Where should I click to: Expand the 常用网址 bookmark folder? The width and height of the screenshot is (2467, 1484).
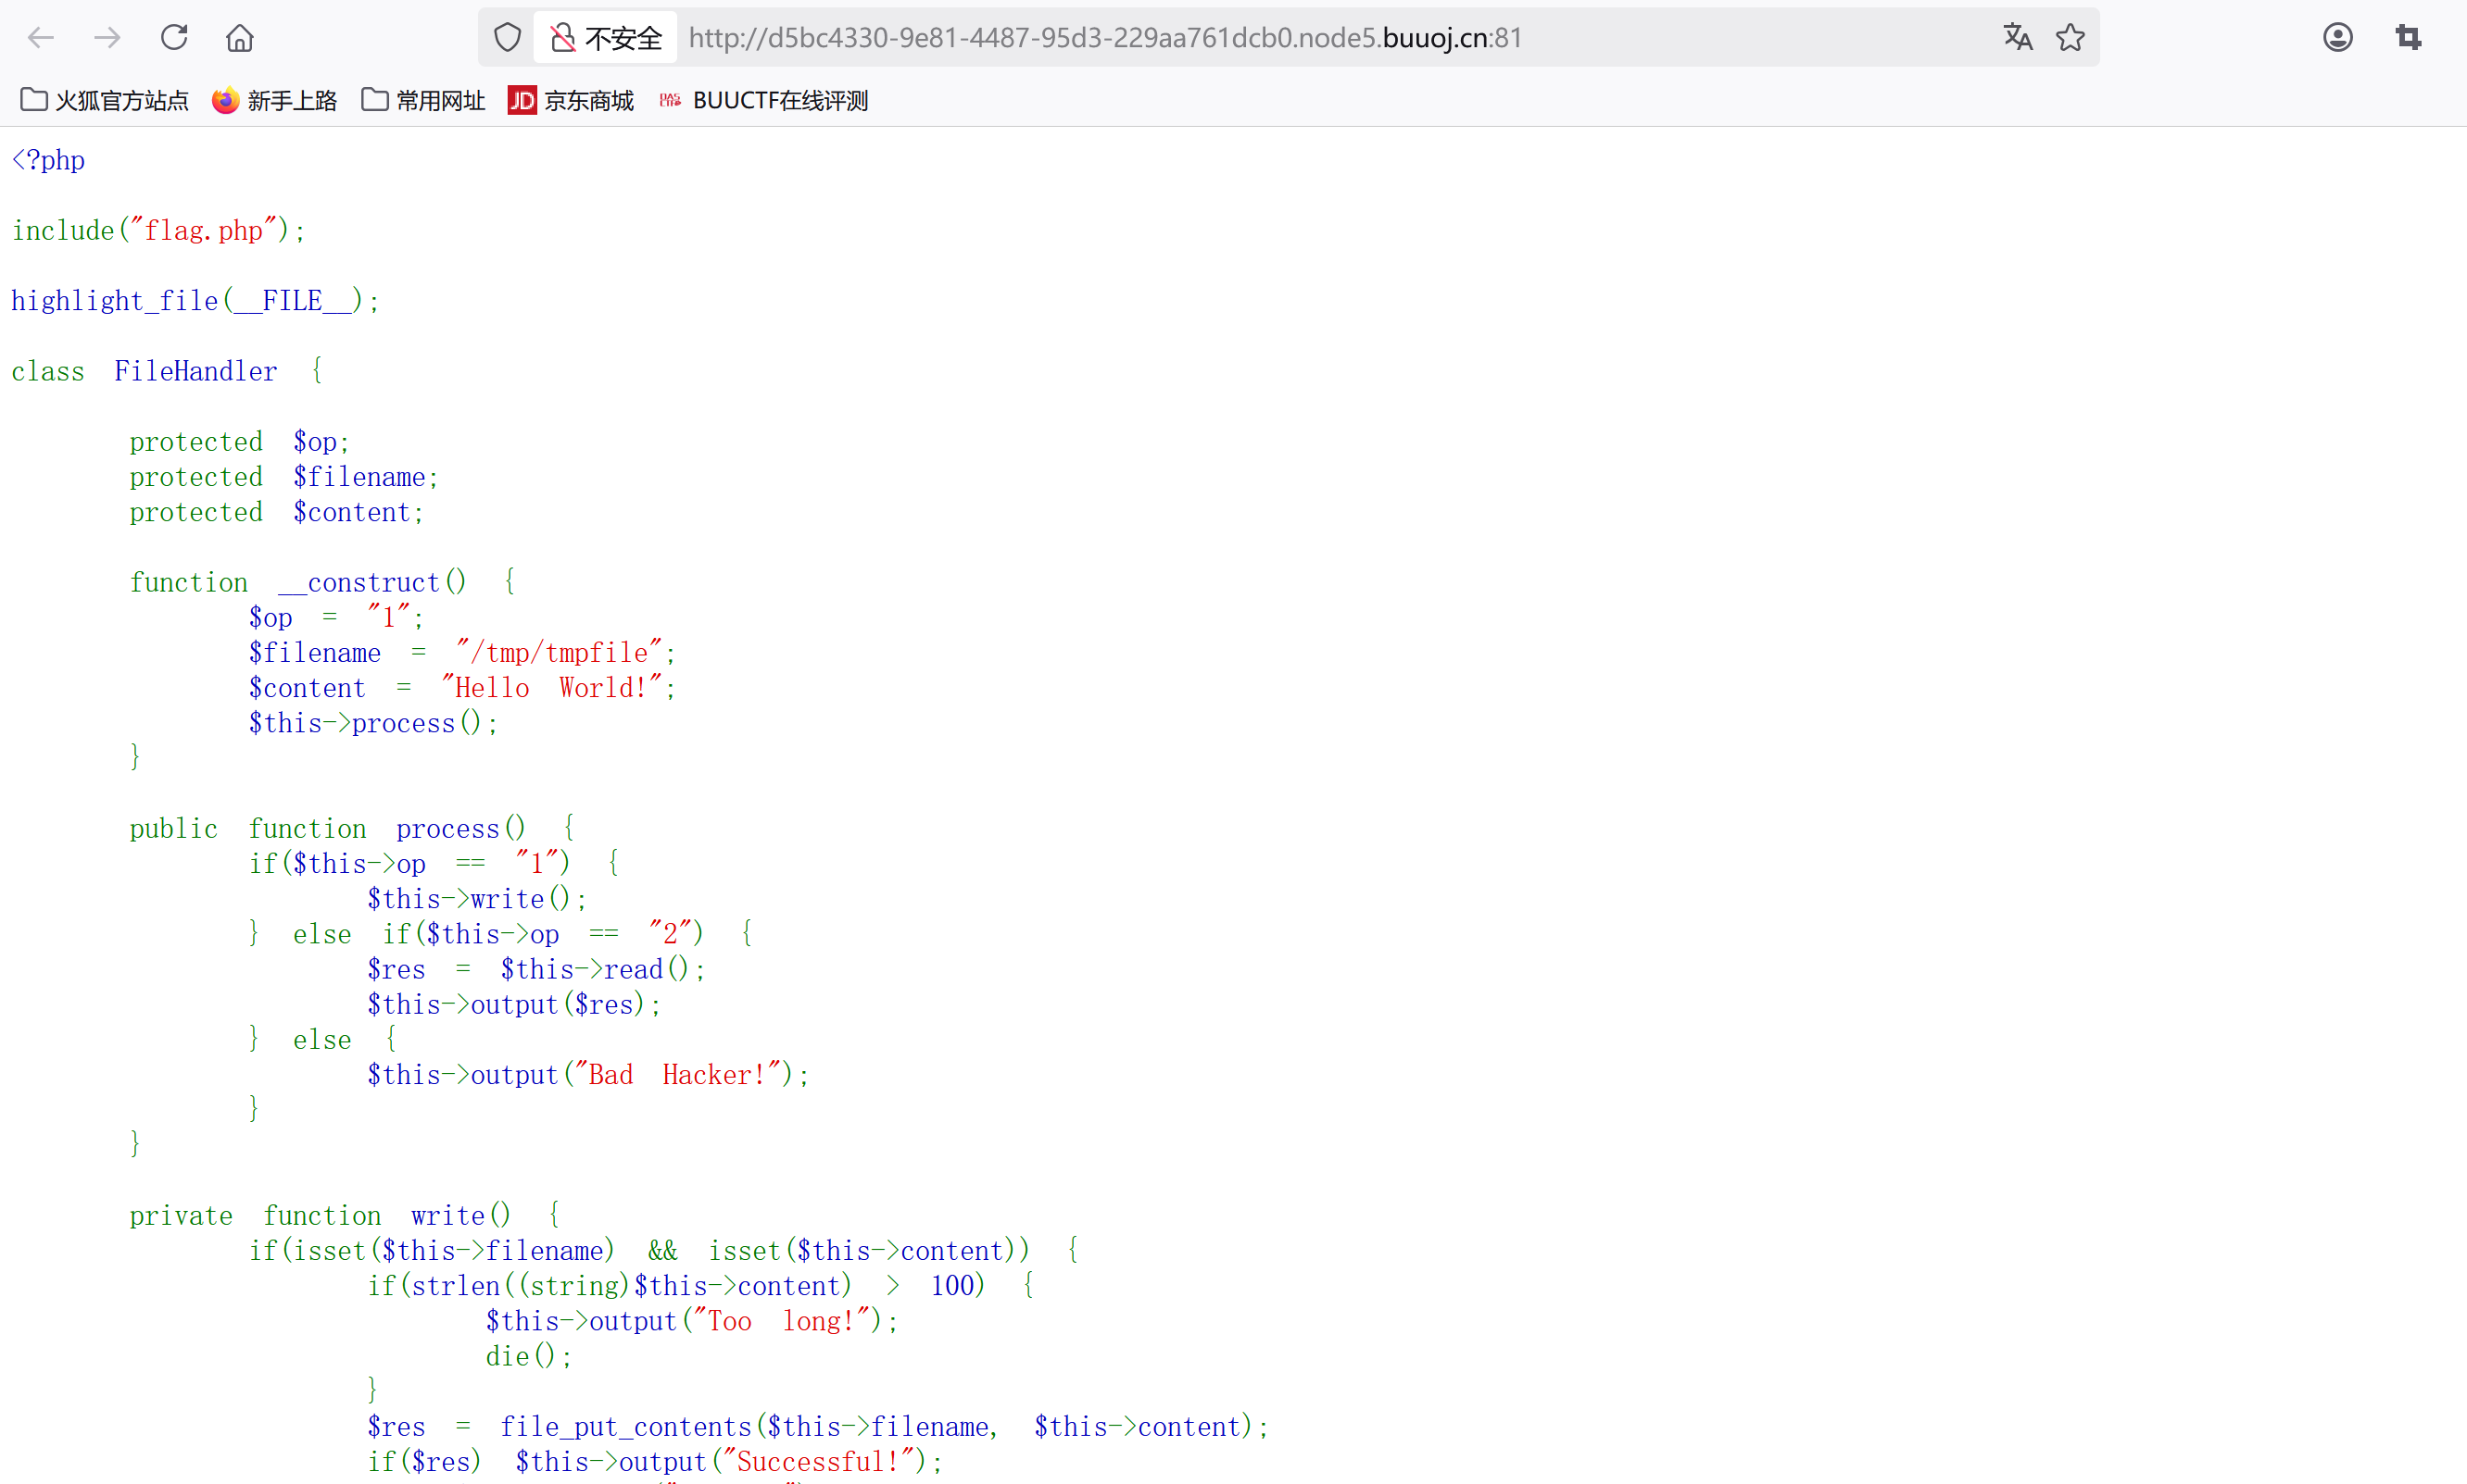pos(423,101)
